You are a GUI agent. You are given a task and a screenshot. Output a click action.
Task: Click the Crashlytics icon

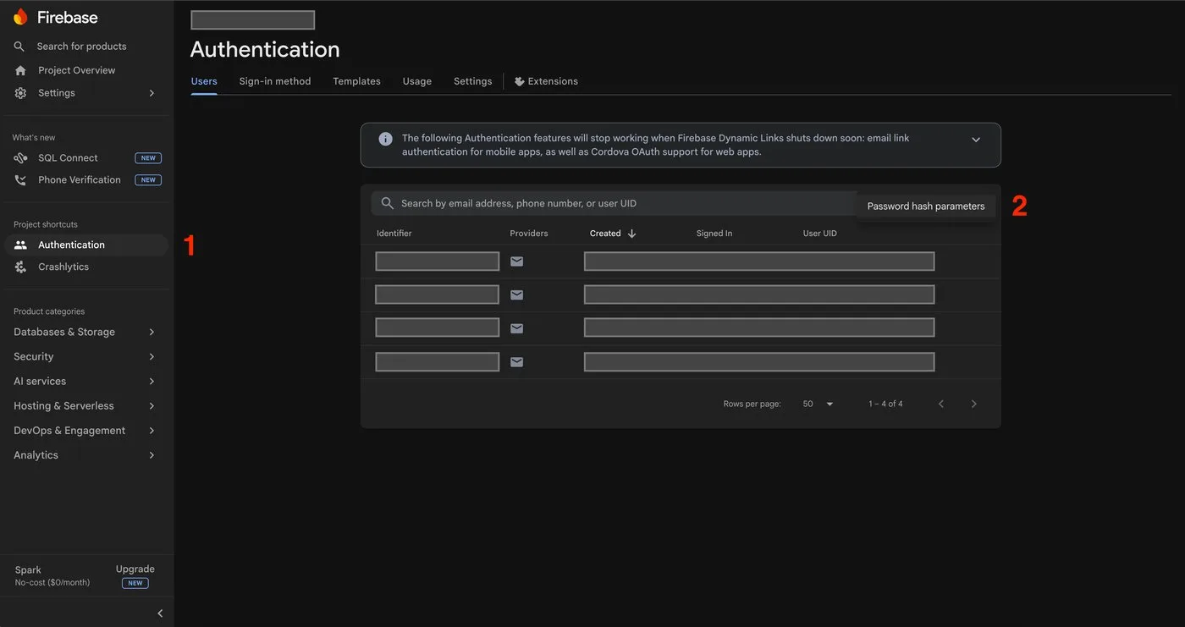pyautogui.click(x=20, y=267)
